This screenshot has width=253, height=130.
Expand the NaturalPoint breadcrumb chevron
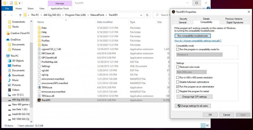point(106,15)
